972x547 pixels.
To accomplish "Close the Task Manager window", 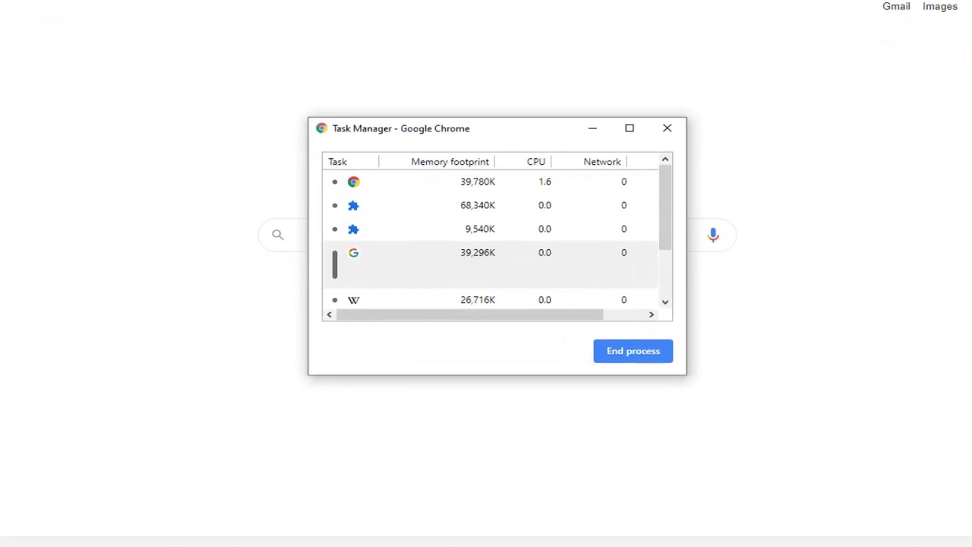I will click(x=667, y=128).
